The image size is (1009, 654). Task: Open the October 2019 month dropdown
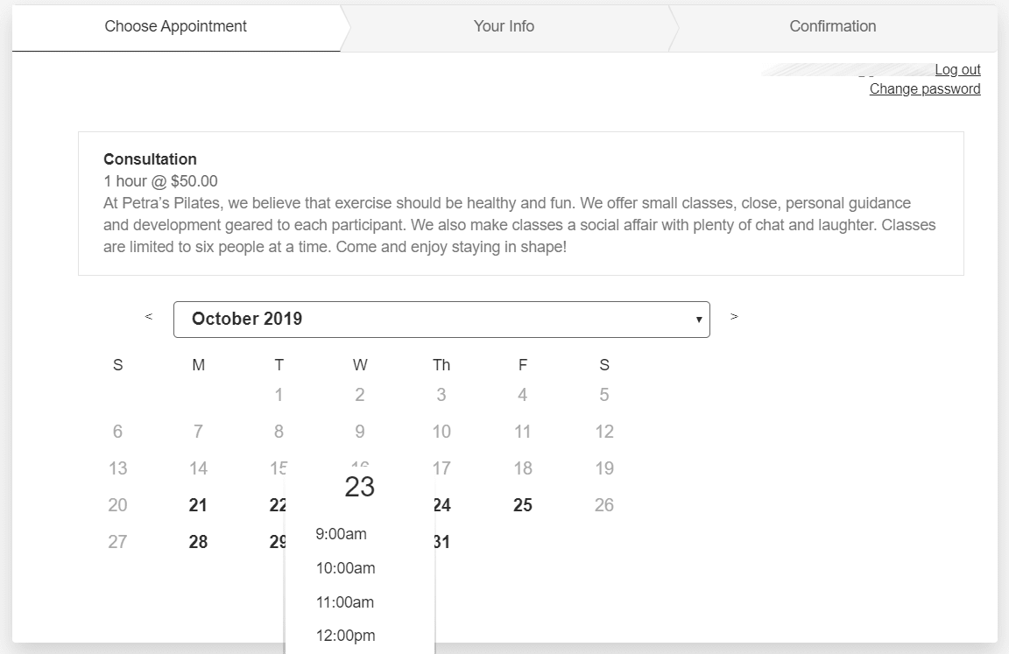441,320
